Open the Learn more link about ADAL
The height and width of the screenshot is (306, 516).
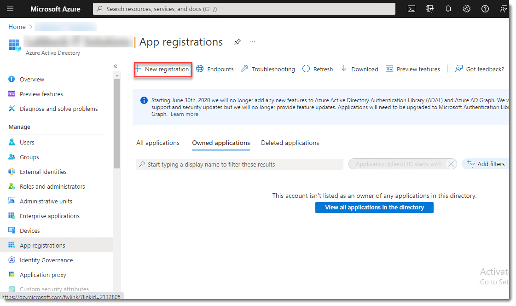pos(184,114)
